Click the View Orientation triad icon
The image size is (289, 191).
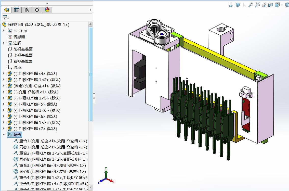click(231, 5)
